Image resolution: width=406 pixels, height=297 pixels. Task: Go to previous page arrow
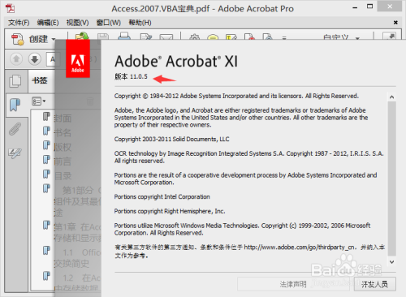point(16,58)
